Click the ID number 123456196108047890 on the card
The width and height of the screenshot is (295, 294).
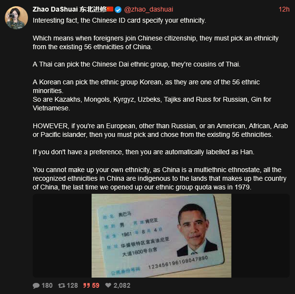(178, 262)
